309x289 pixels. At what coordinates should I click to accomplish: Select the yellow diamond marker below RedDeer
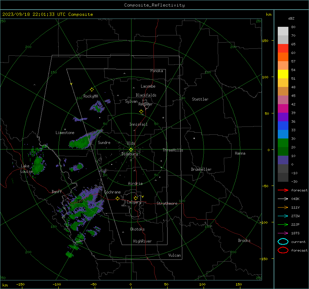[141, 112]
